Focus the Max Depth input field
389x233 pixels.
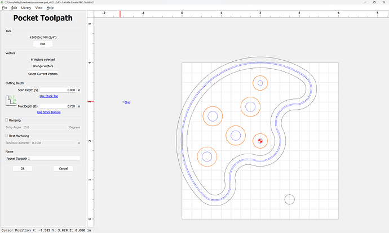coord(58,106)
